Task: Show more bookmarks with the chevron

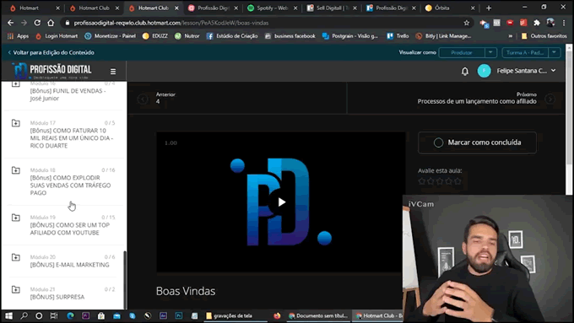Action: pos(511,36)
